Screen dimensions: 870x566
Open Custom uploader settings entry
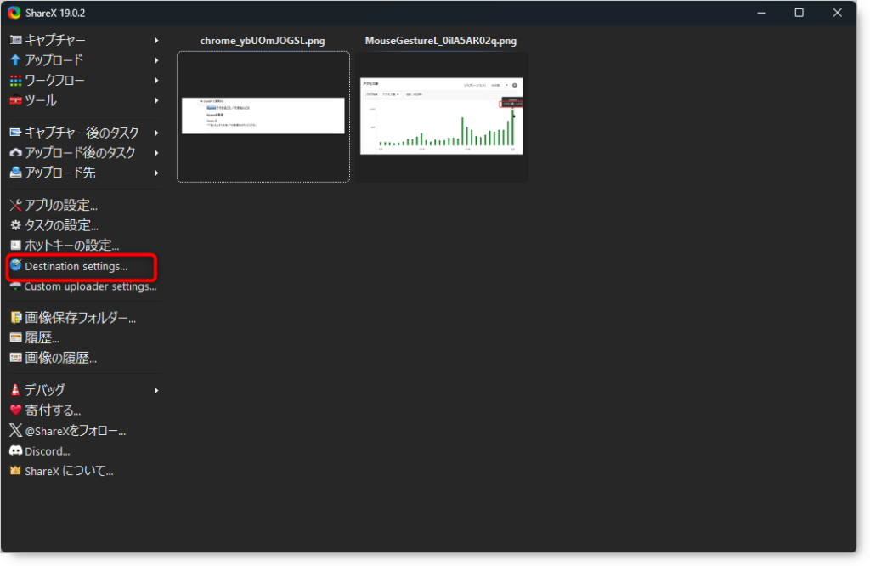pos(90,286)
